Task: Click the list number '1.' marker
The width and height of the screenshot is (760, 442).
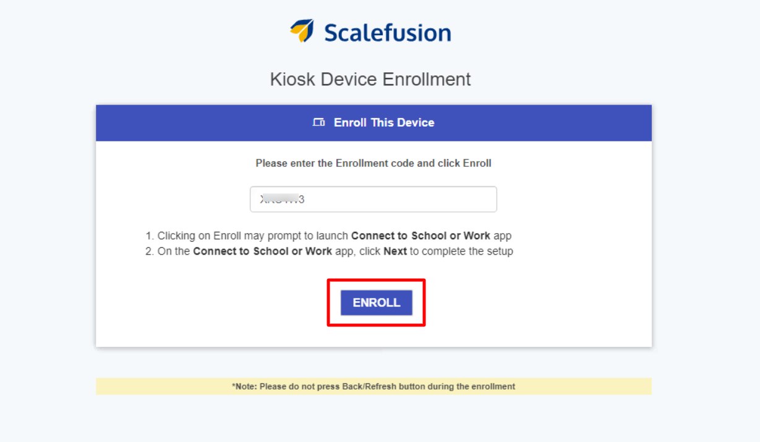Action: pos(150,236)
